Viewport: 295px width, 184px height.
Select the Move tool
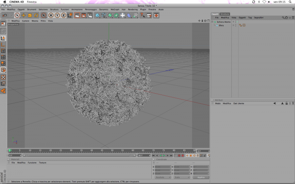[24, 16]
